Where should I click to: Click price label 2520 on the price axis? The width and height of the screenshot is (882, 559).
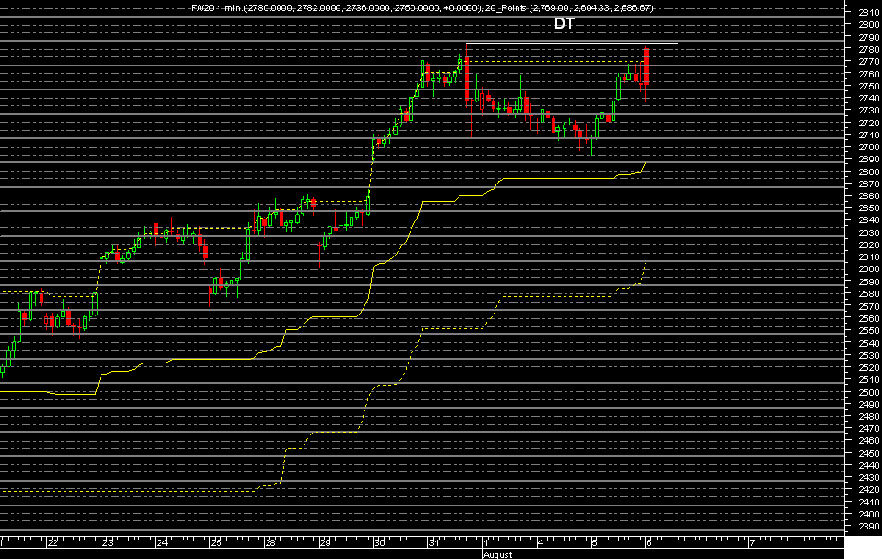pyautogui.click(x=870, y=367)
